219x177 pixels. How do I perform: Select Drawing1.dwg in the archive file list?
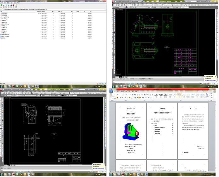point(4,14)
